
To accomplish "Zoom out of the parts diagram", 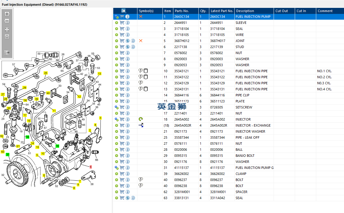I will [7, 21].
